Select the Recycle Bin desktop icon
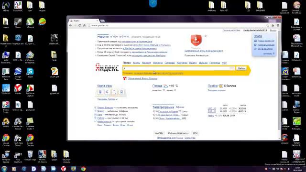The width and height of the screenshot is (306, 172). coord(30,156)
